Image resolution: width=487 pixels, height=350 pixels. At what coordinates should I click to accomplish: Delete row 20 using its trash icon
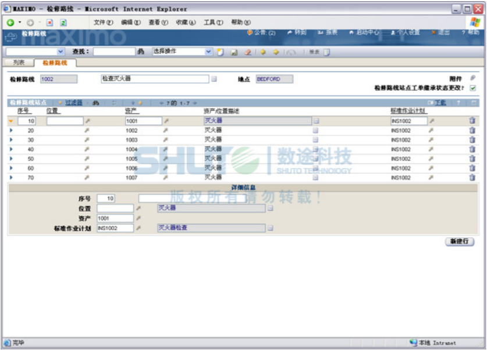(472, 130)
